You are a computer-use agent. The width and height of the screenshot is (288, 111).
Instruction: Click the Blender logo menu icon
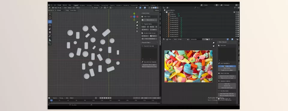49,5
